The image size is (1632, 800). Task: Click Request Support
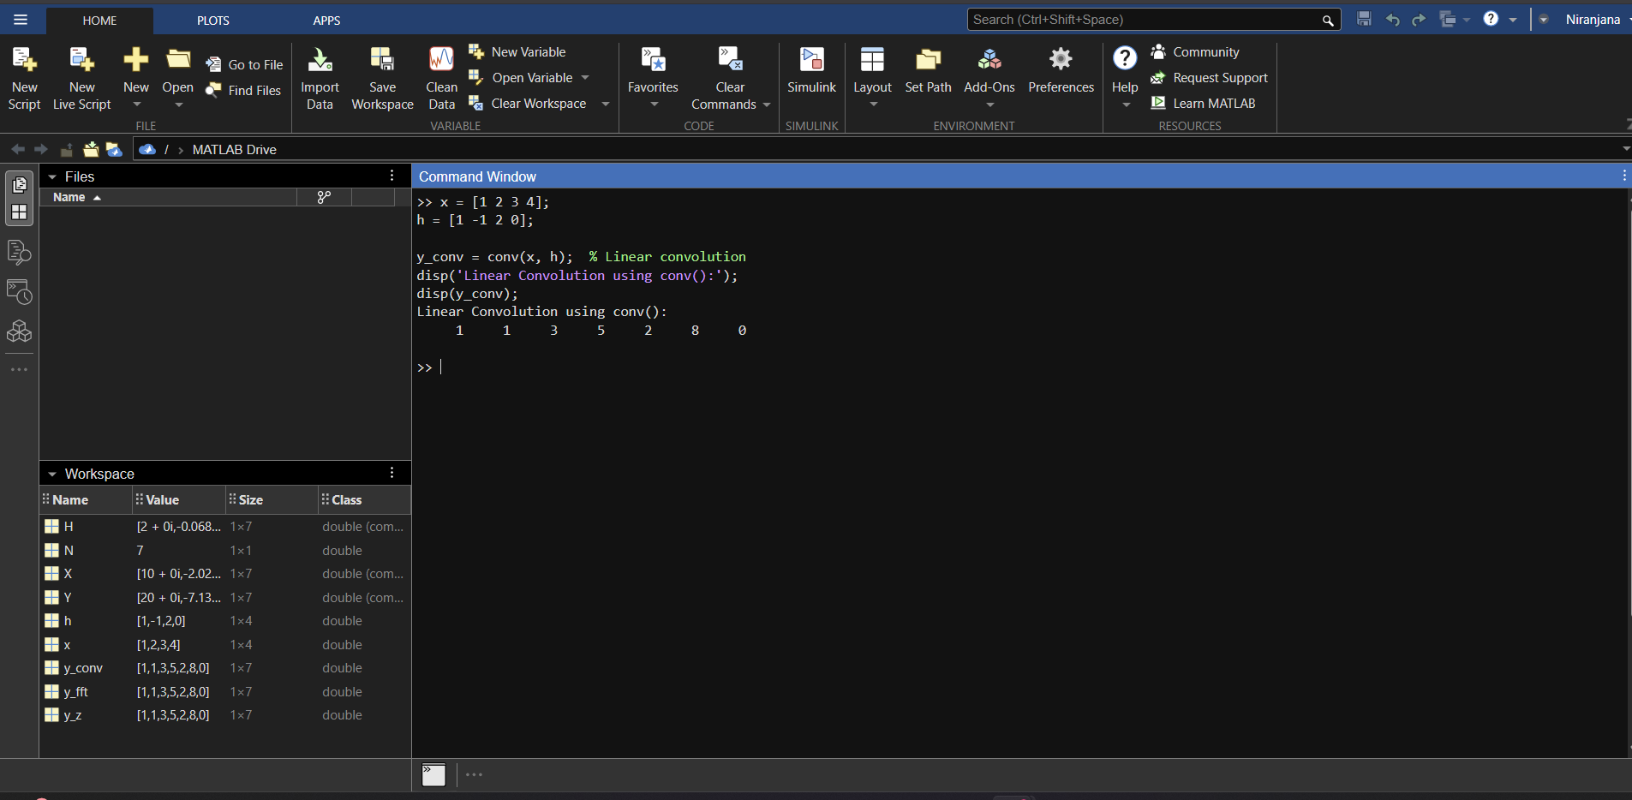pos(1209,78)
